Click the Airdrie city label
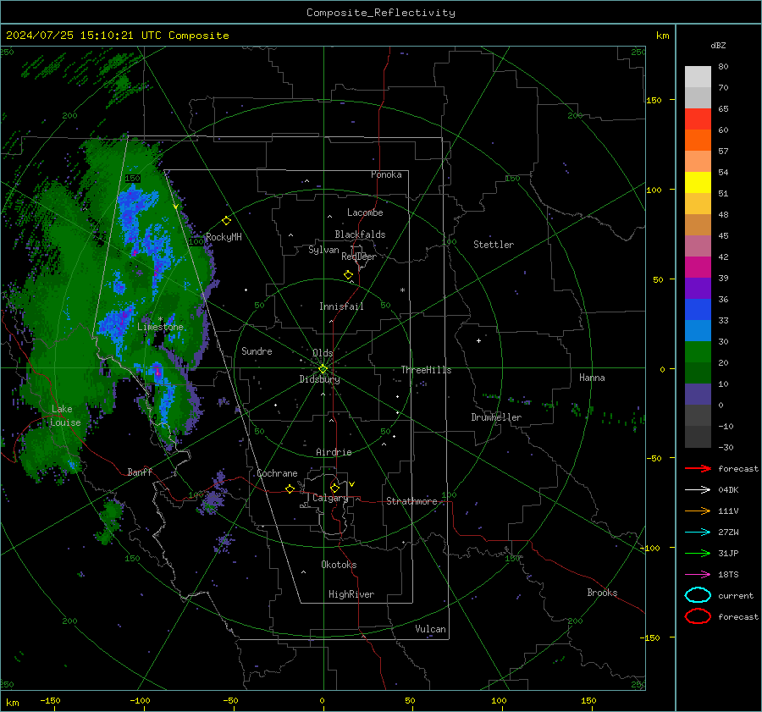The height and width of the screenshot is (712, 762). point(334,452)
